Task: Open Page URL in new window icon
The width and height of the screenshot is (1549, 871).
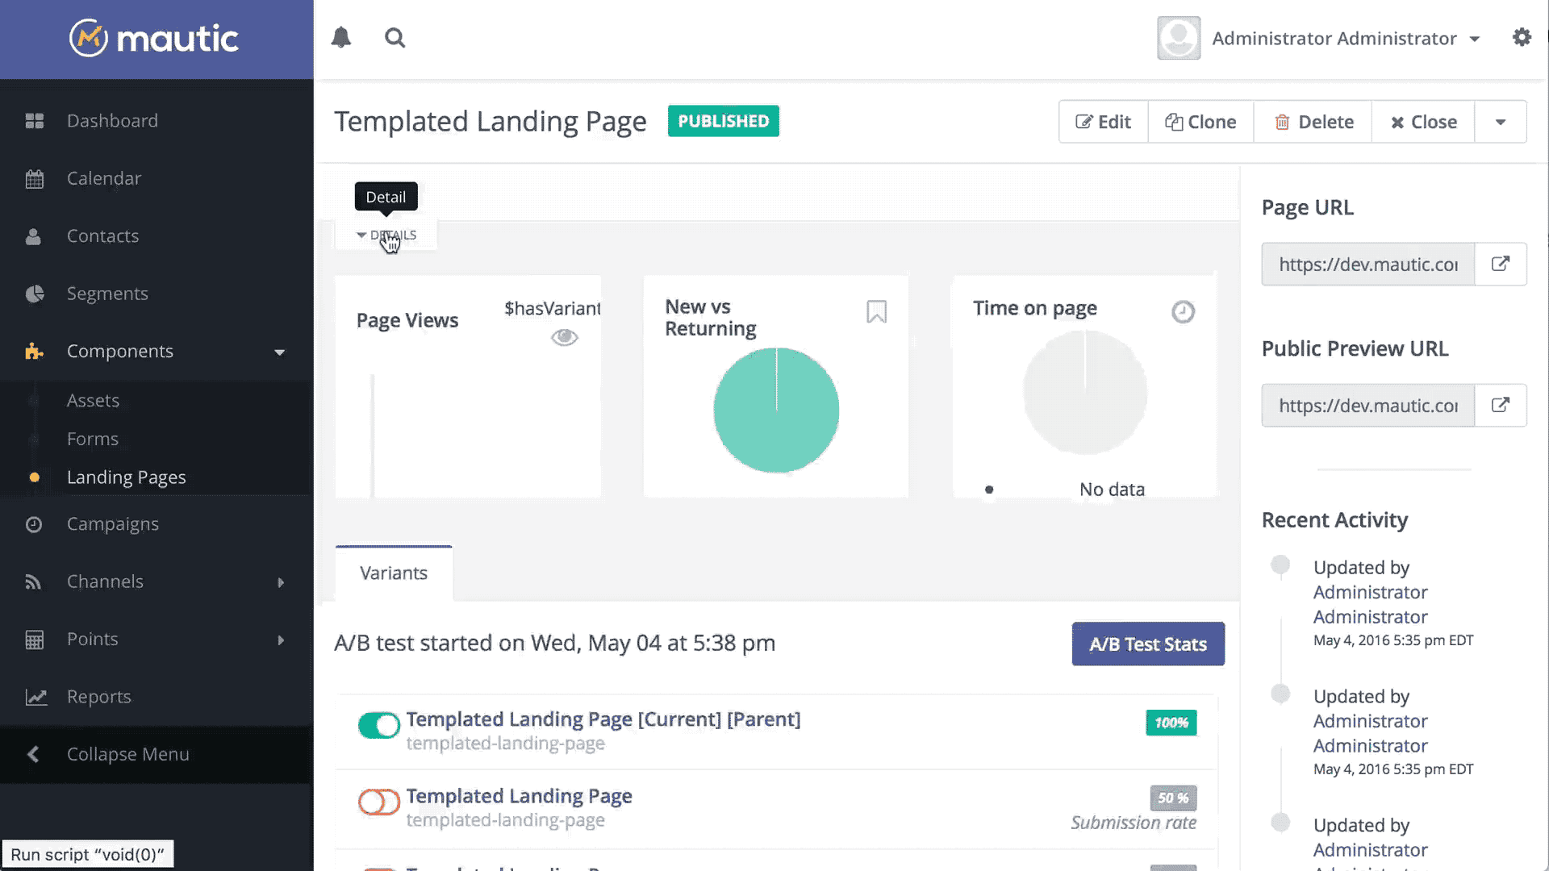Action: tap(1500, 265)
